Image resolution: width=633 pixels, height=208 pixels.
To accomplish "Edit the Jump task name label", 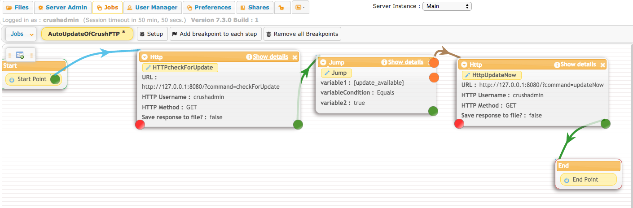I will pyautogui.click(x=336, y=73).
